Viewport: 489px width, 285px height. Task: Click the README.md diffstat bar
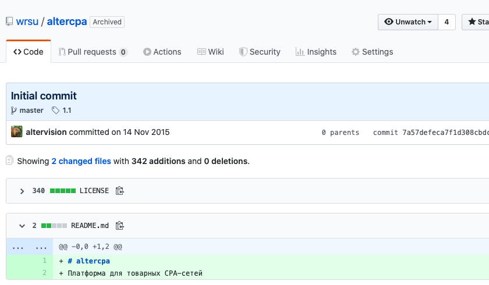click(54, 226)
